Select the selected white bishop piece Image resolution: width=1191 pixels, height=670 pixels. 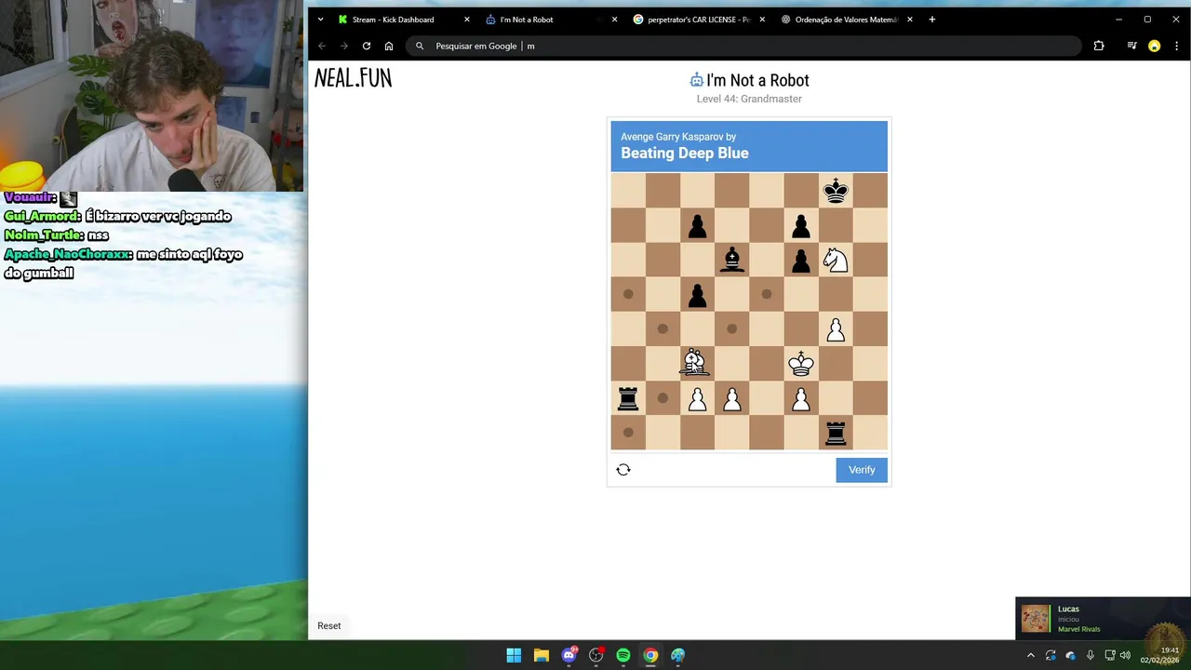[696, 363]
